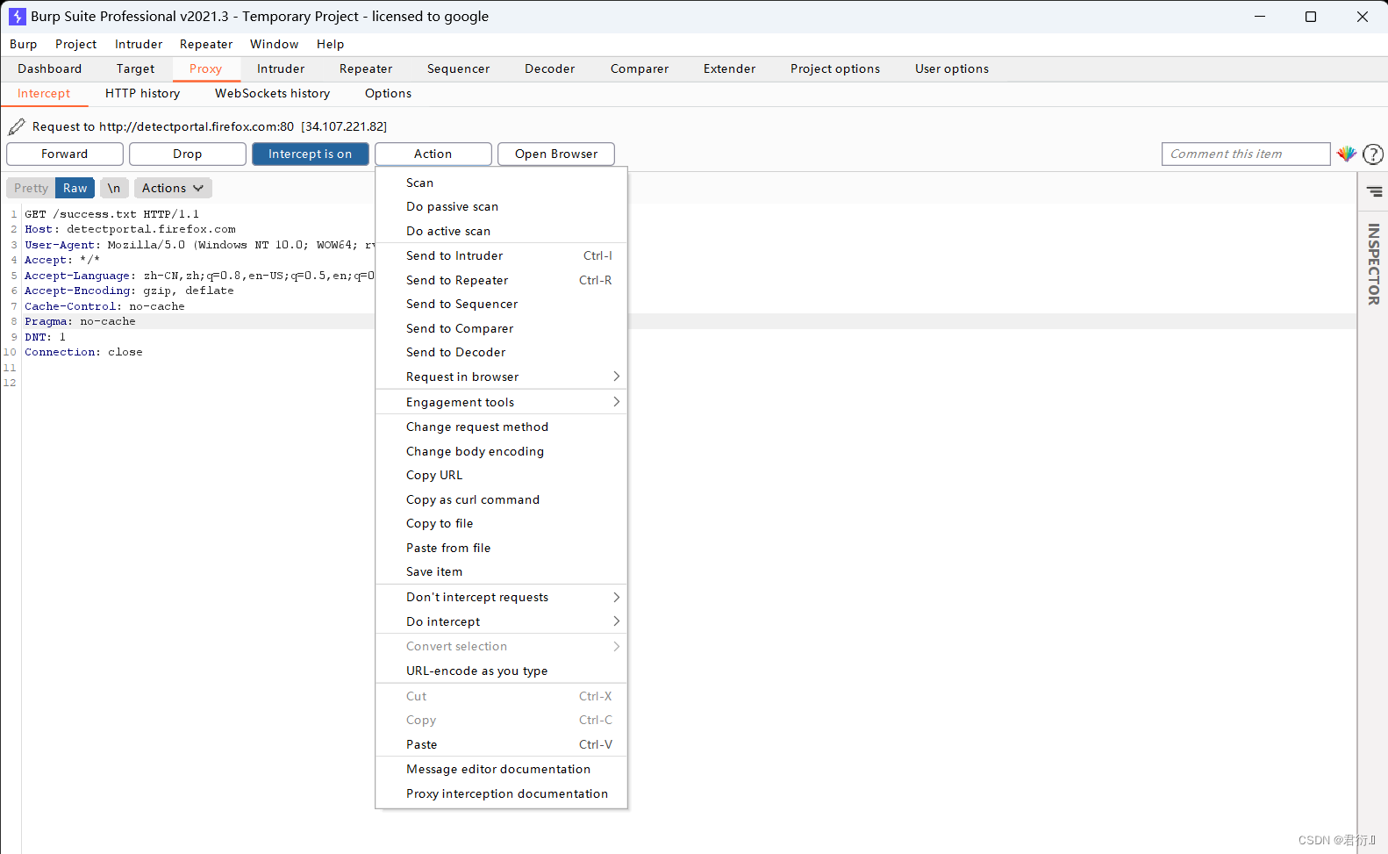
Task: Choose Send to Intruder
Action: pyautogui.click(x=501, y=255)
